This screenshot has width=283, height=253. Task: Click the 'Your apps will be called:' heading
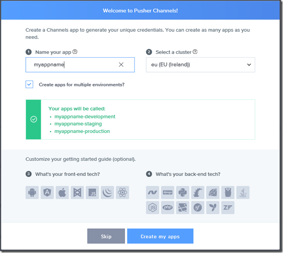[x=77, y=109]
